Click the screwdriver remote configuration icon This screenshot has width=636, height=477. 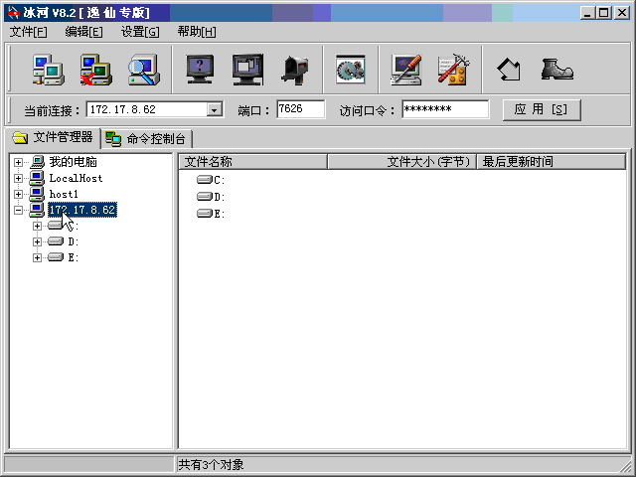point(406,70)
